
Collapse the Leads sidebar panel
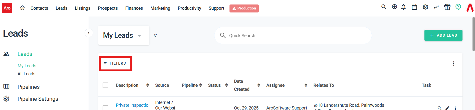pos(89,33)
